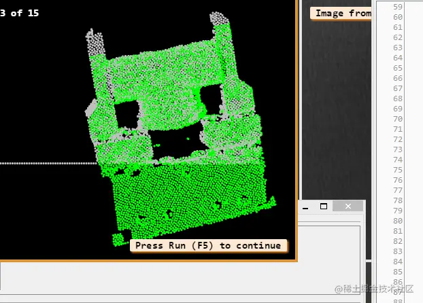The width and height of the screenshot is (423, 303).
Task: Minimize the small window behind the viewer
Action: [305, 207]
